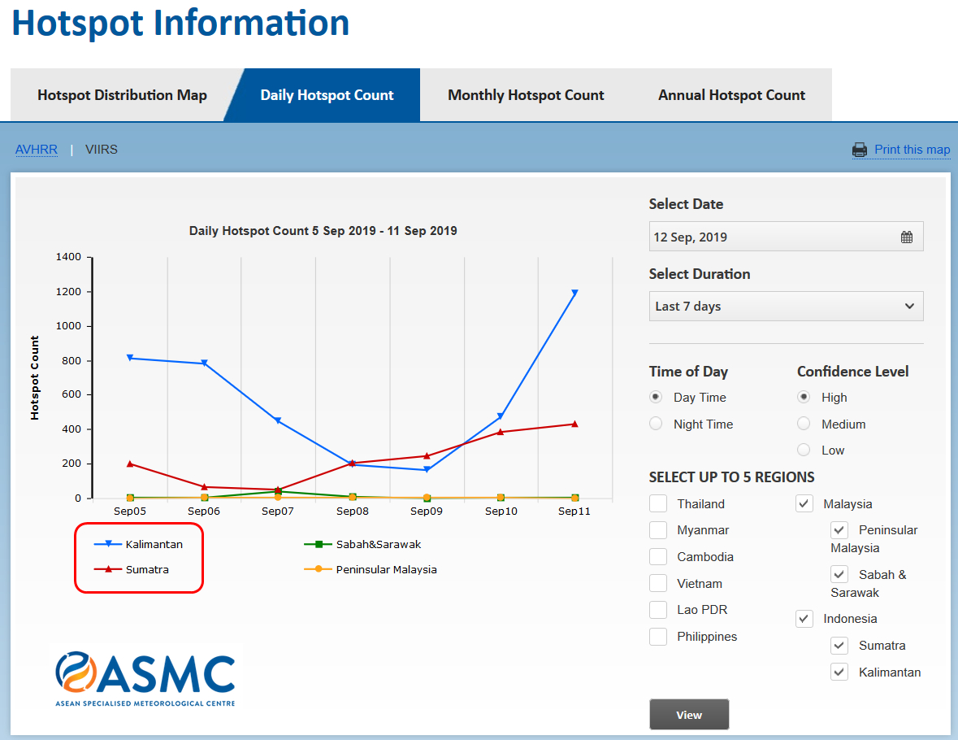The image size is (958, 740).
Task: Toggle Sabah&Sarawak series in chart legend
Action: (x=378, y=544)
